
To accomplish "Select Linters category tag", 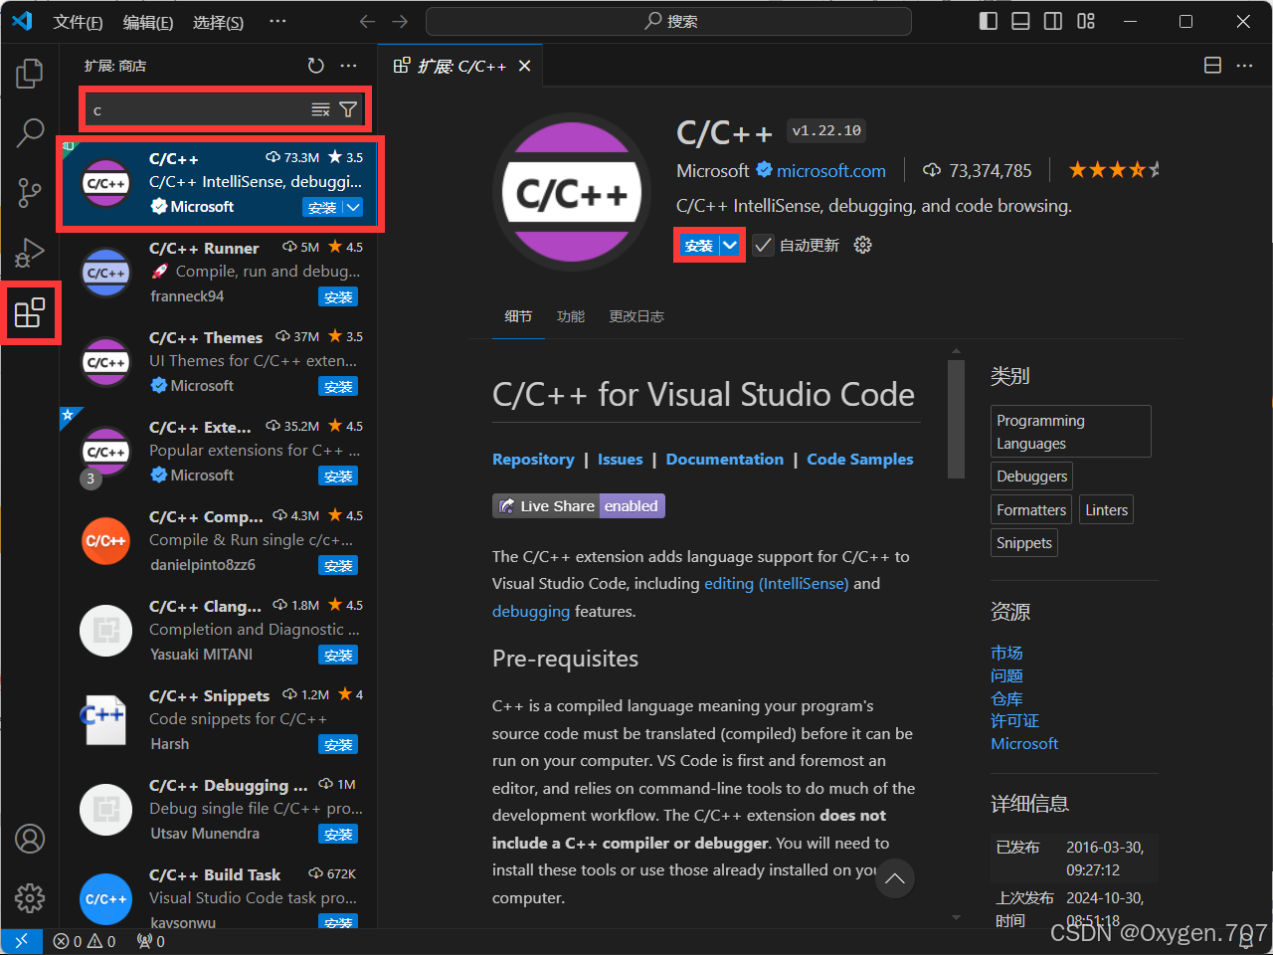I will pyautogui.click(x=1106, y=510).
